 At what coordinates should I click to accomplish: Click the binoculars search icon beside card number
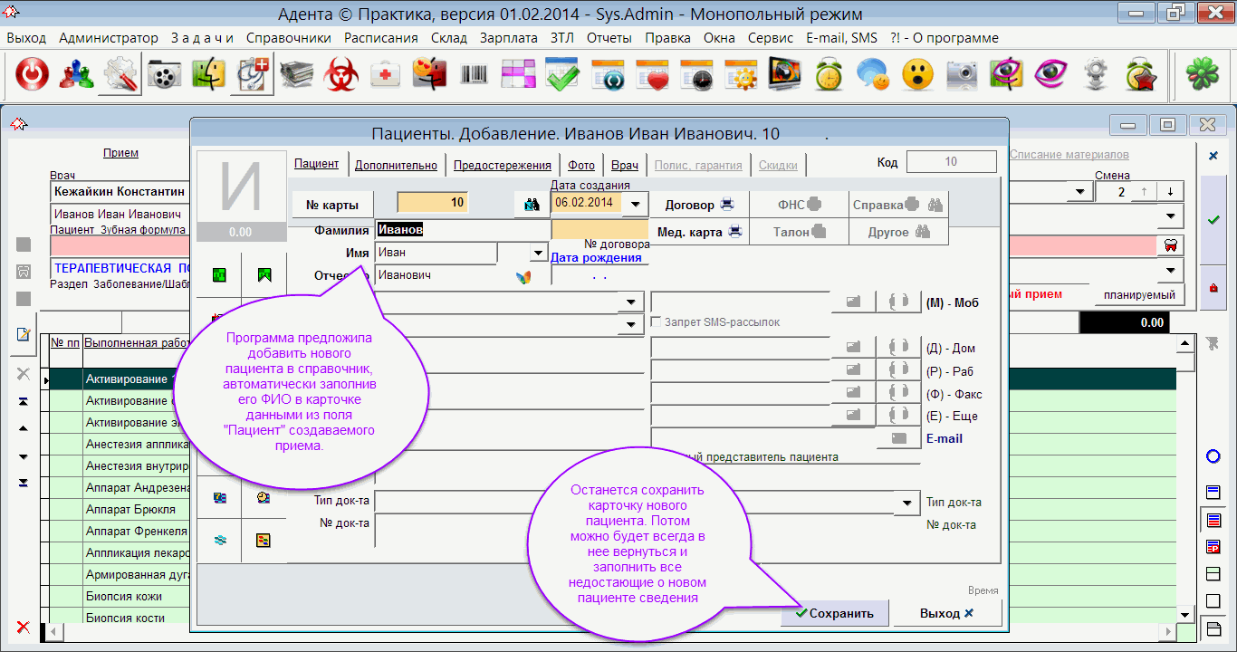pos(532,205)
